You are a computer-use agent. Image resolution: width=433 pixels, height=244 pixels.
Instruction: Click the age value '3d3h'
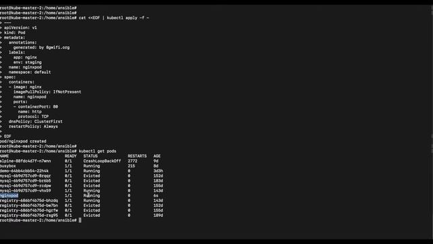(x=158, y=171)
